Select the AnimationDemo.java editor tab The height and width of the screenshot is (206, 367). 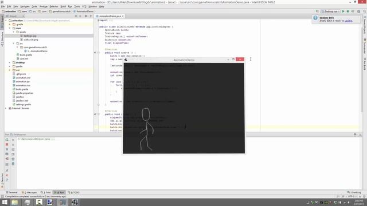pos(109,16)
